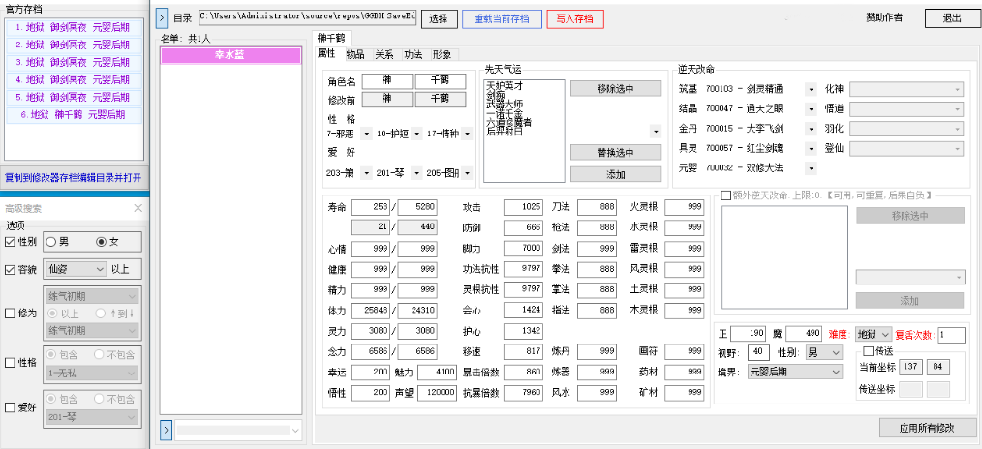Click the red 写入存档 button
The height and width of the screenshot is (449, 982).
coord(575,18)
